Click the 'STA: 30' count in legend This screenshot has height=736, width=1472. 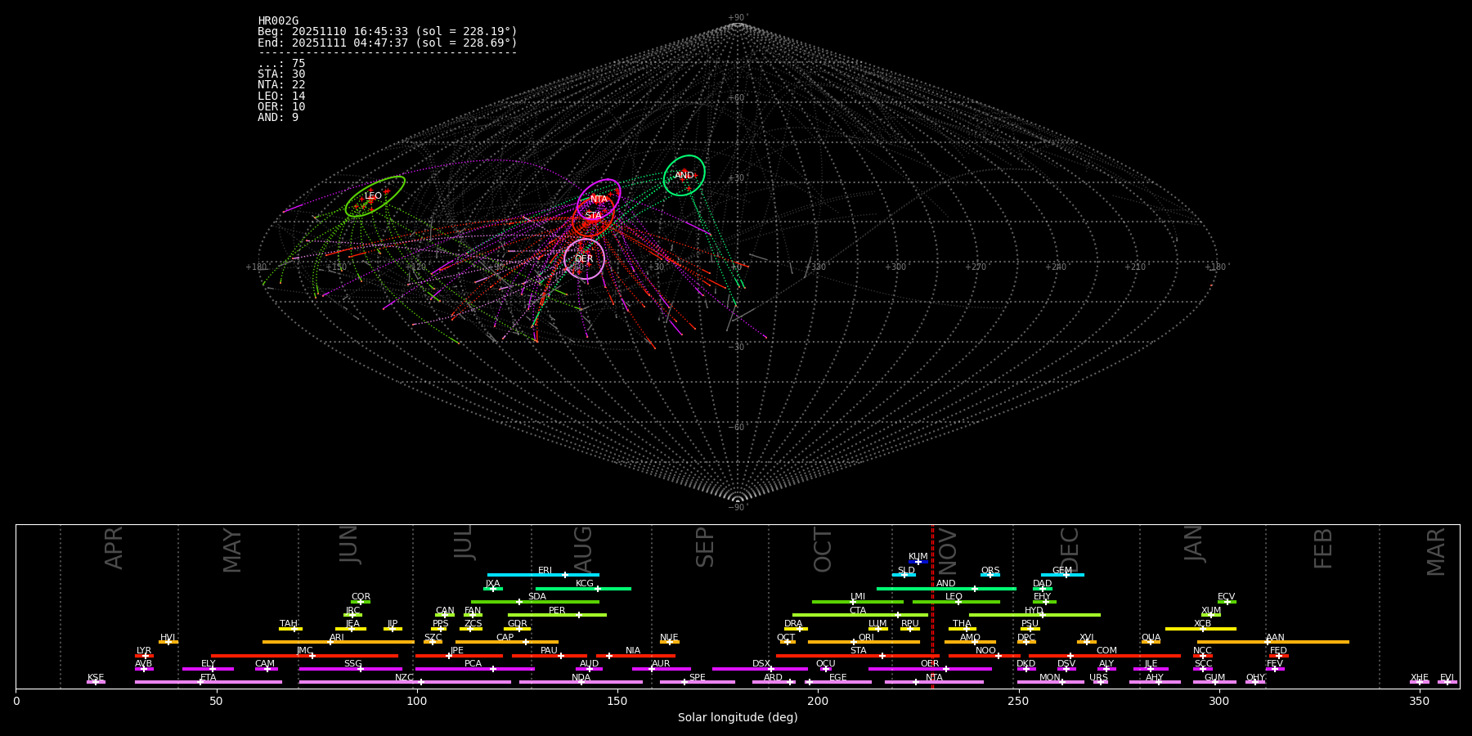click(x=281, y=74)
